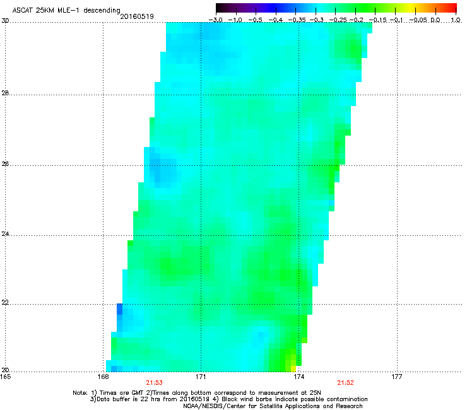Click the red timestamp 21:52
Viewport: 467px width, 410px height.
pos(345,383)
